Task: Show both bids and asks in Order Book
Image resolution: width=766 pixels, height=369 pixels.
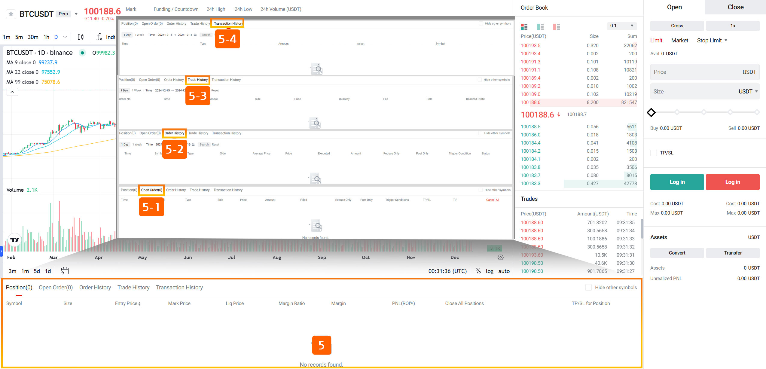Action: 524,27
